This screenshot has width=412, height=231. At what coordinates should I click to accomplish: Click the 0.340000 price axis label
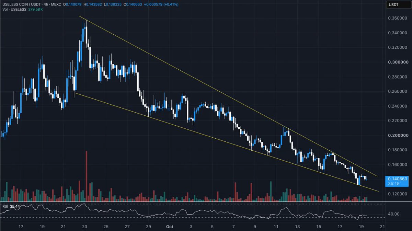click(398, 33)
